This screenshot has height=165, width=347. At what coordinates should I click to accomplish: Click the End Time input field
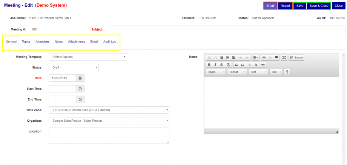[x=62, y=99]
